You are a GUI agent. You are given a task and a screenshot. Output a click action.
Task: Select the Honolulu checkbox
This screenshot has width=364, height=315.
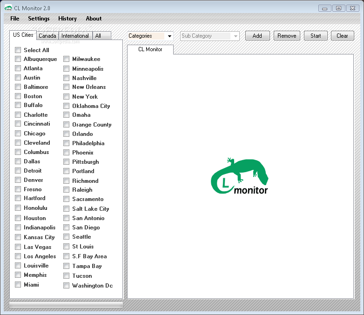(x=18, y=208)
